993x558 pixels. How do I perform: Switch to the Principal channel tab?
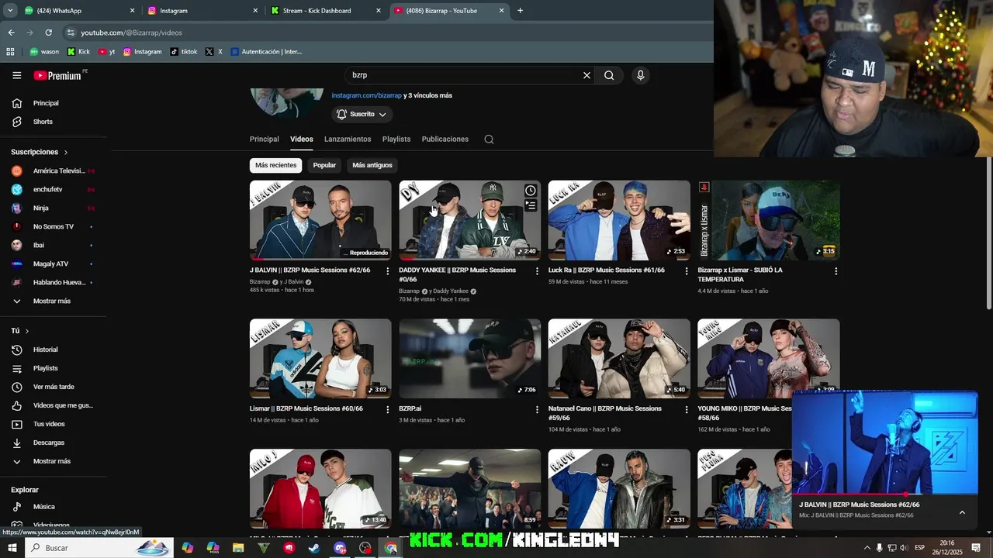(x=264, y=139)
